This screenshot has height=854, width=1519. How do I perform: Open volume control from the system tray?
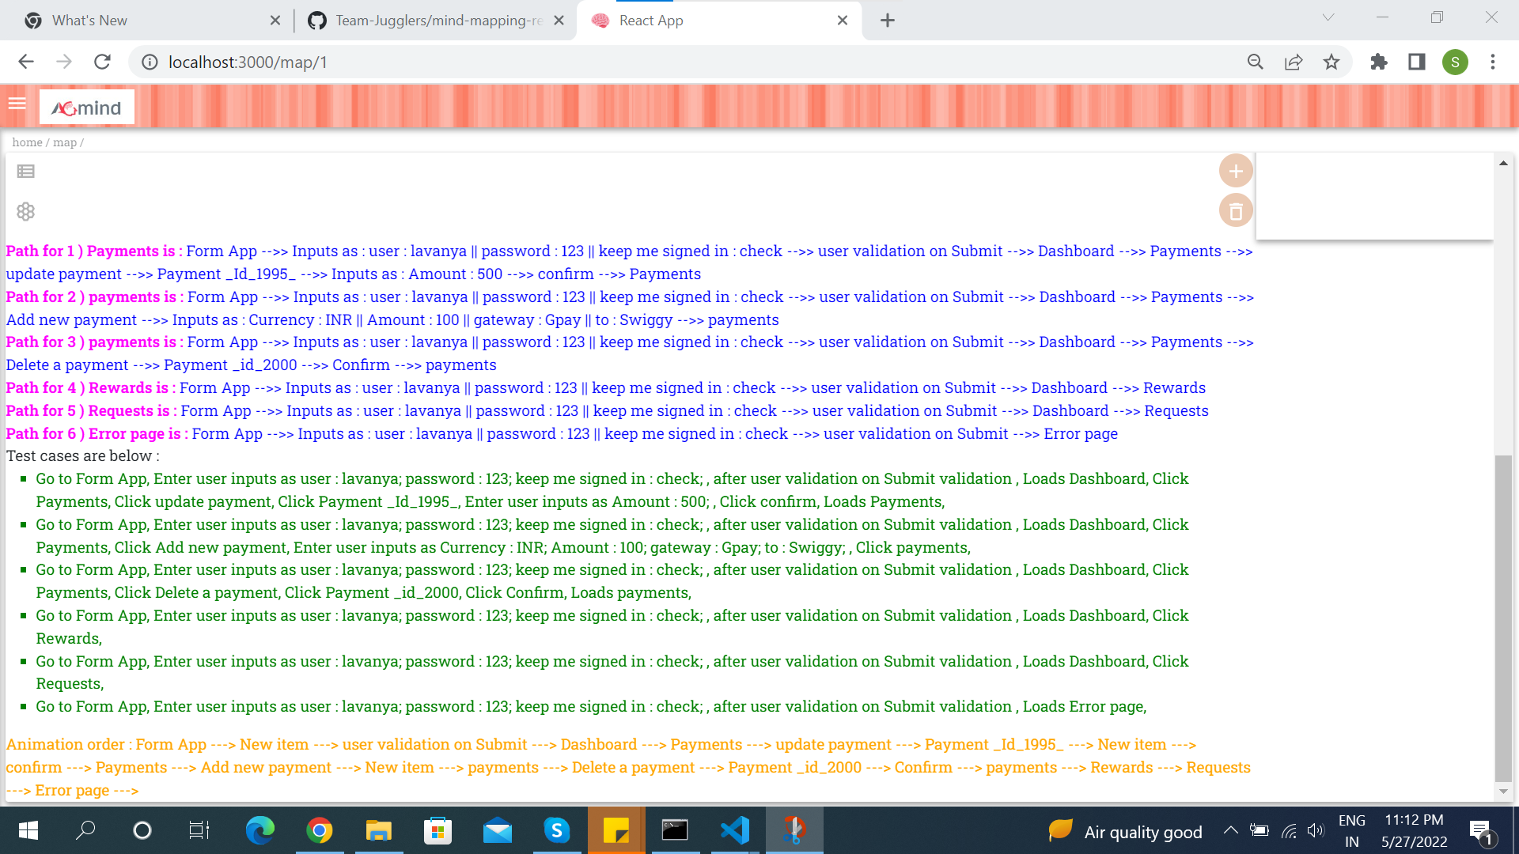(x=1316, y=830)
